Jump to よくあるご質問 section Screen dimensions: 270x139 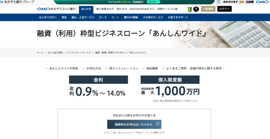coord(174,68)
